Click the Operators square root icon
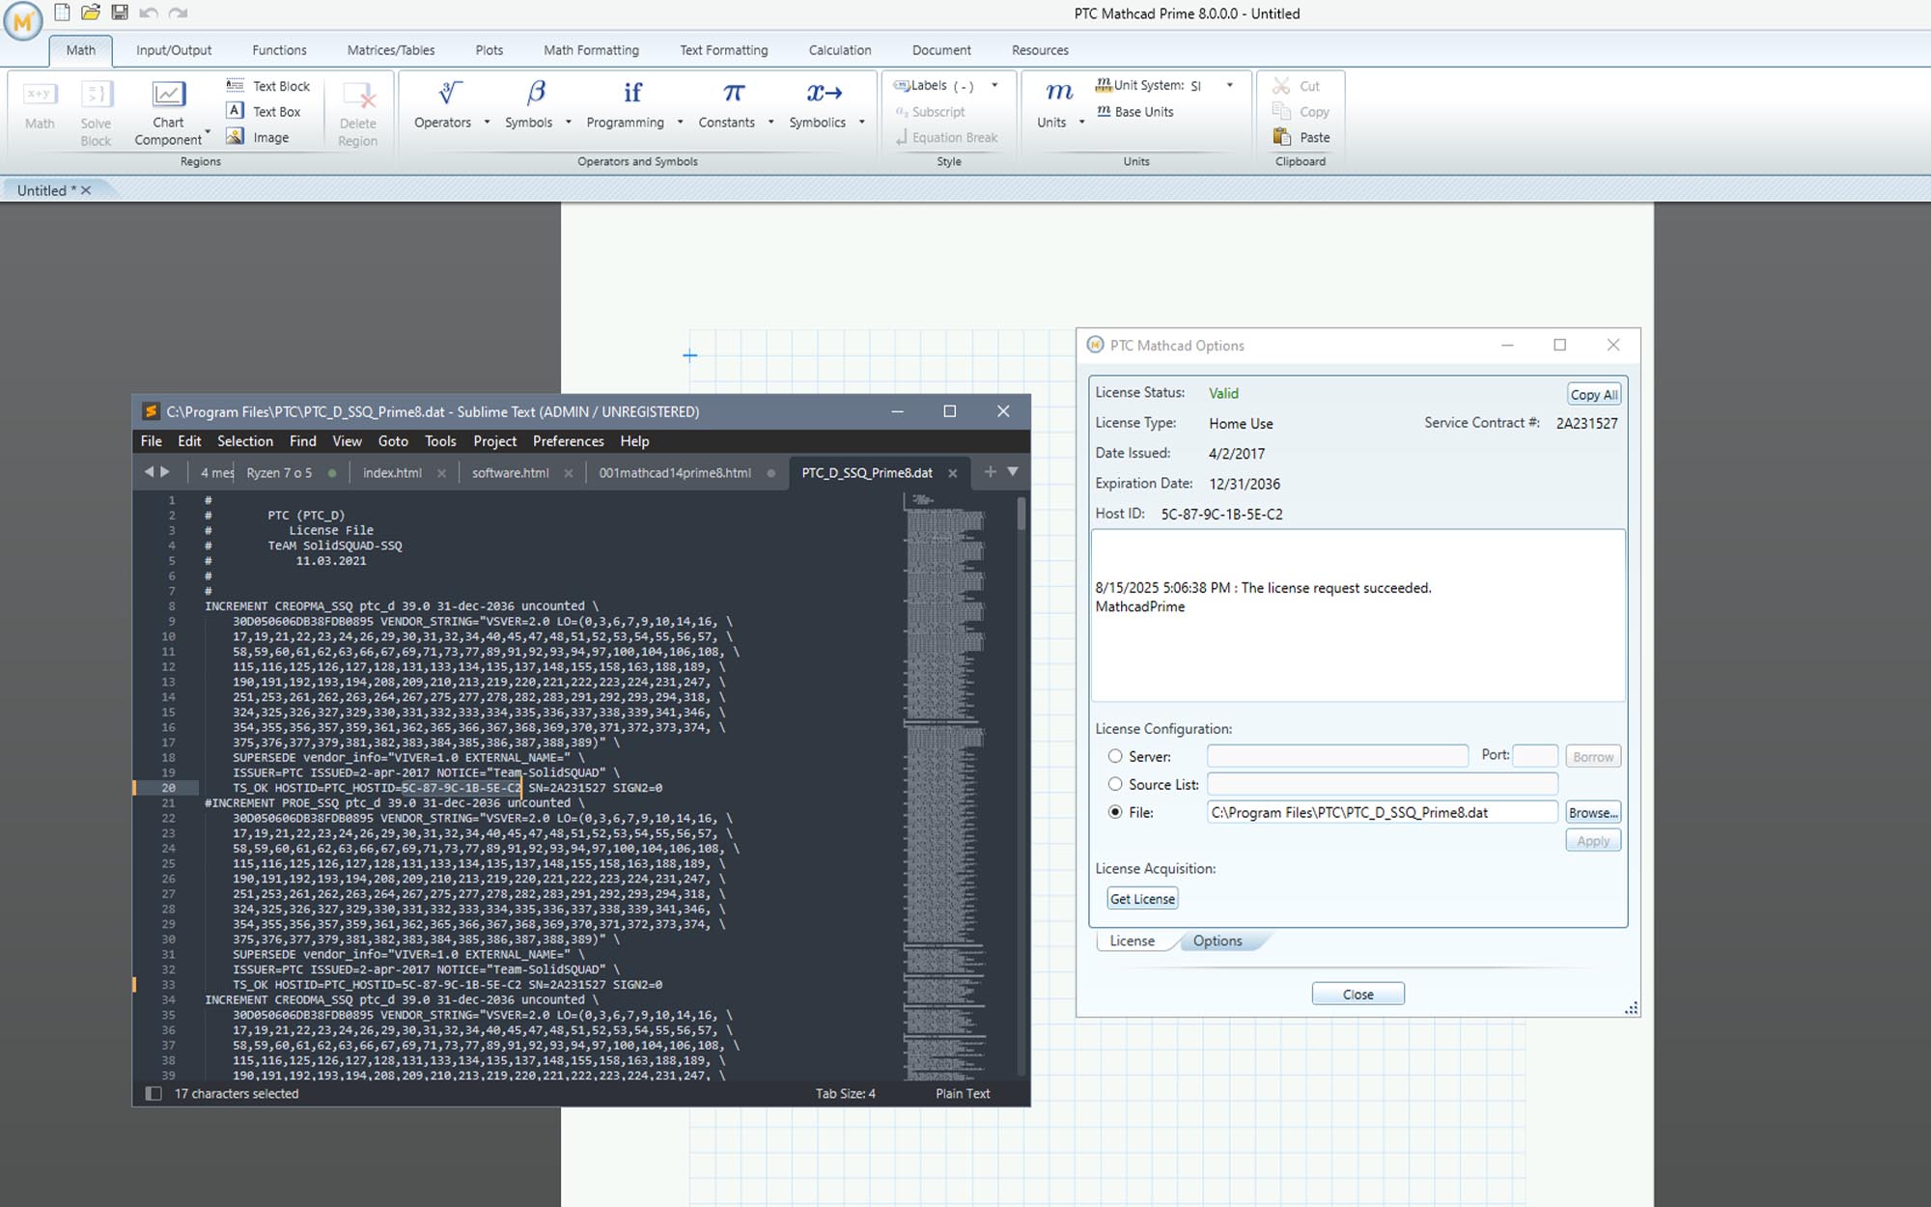Screen dimensions: 1931x1207 [x=450, y=93]
